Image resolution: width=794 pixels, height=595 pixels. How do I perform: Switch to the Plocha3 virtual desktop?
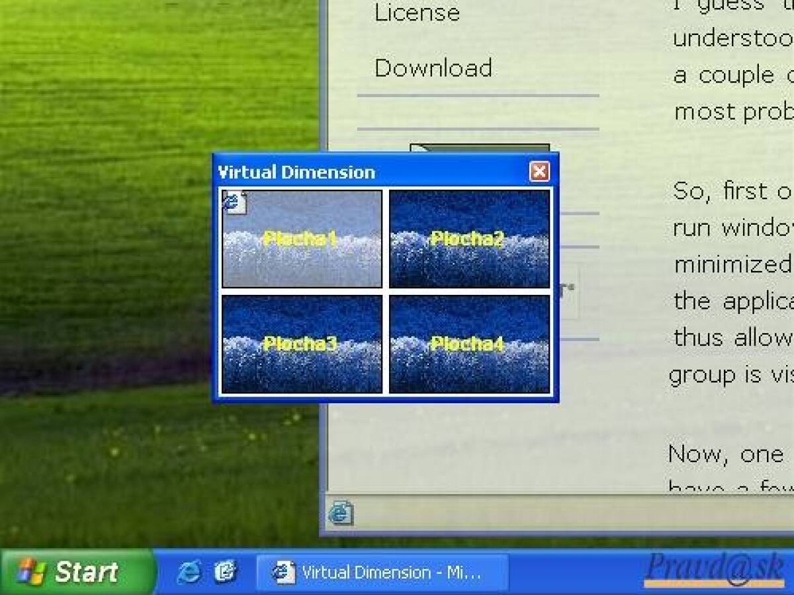302,344
